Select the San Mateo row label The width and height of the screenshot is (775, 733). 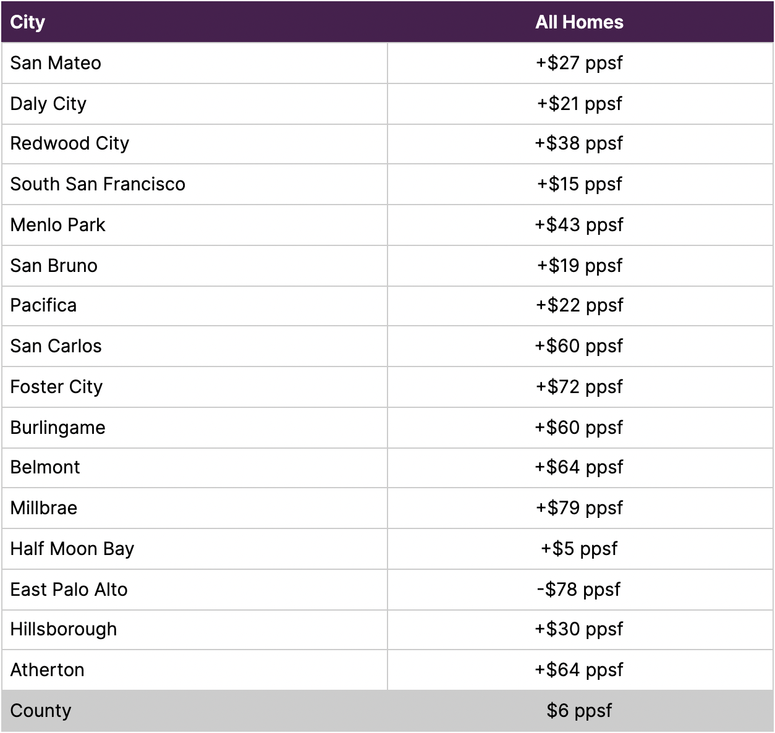(56, 63)
